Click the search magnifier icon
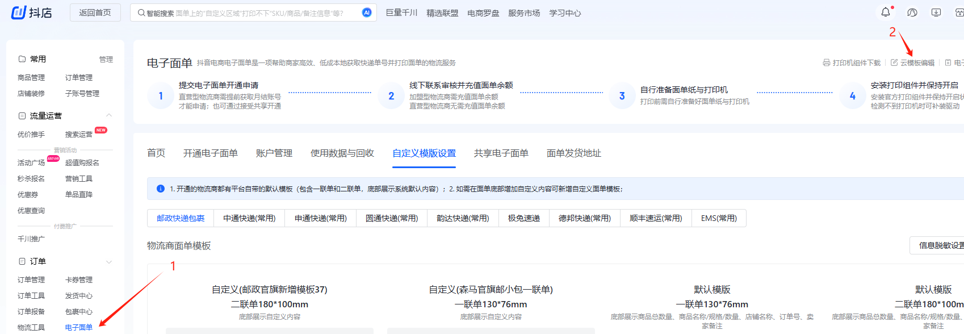 pyautogui.click(x=141, y=12)
